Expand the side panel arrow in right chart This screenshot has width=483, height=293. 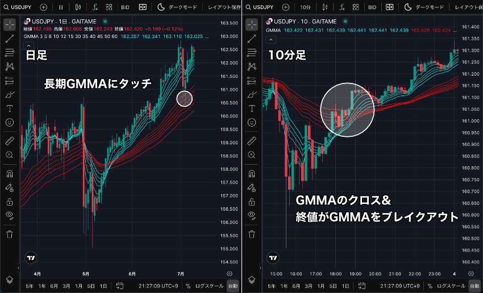[261, 268]
